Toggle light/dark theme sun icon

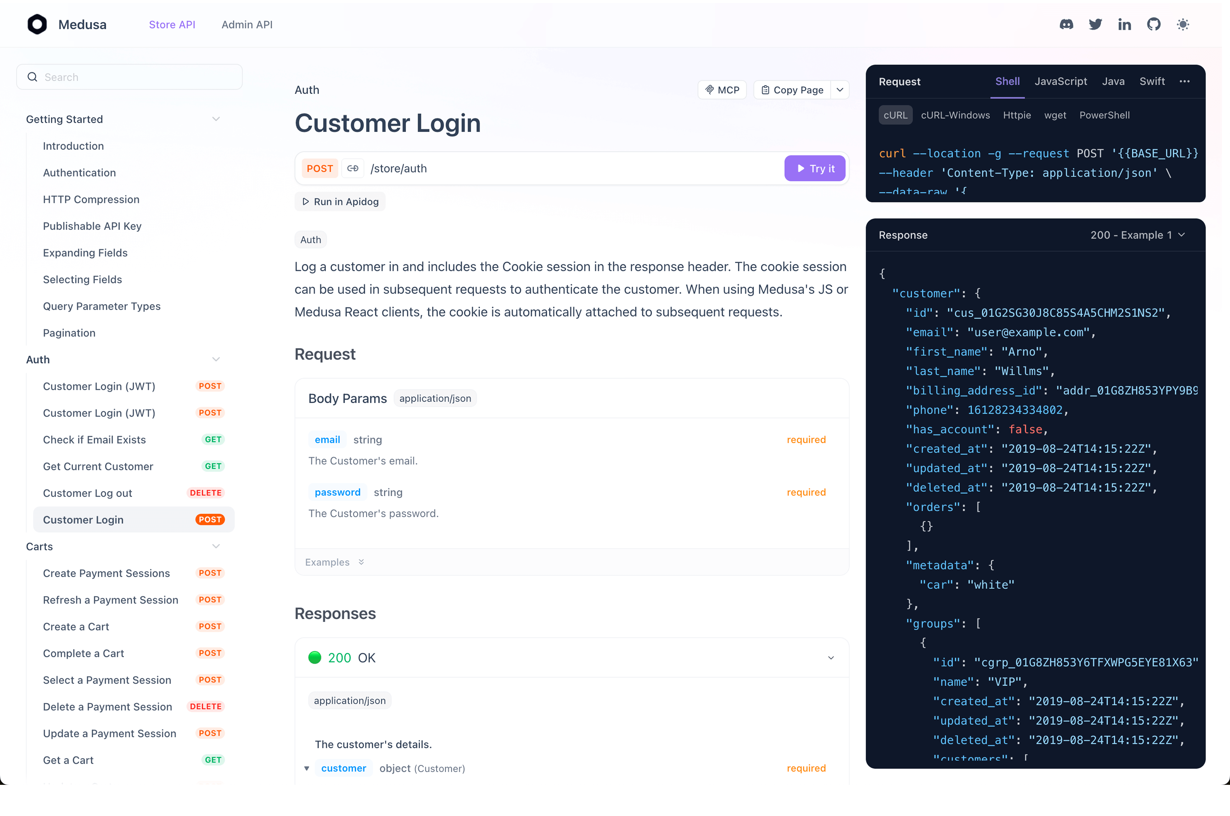[1183, 24]
